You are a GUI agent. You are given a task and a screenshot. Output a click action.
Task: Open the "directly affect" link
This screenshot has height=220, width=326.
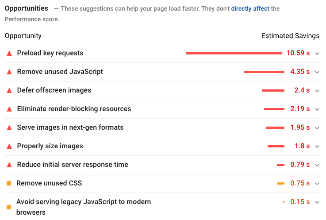pos(250,8)
